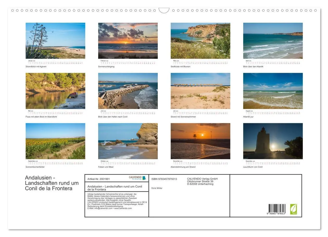Open the Strand mit Sonnenschirmen photo

(200, 91)
